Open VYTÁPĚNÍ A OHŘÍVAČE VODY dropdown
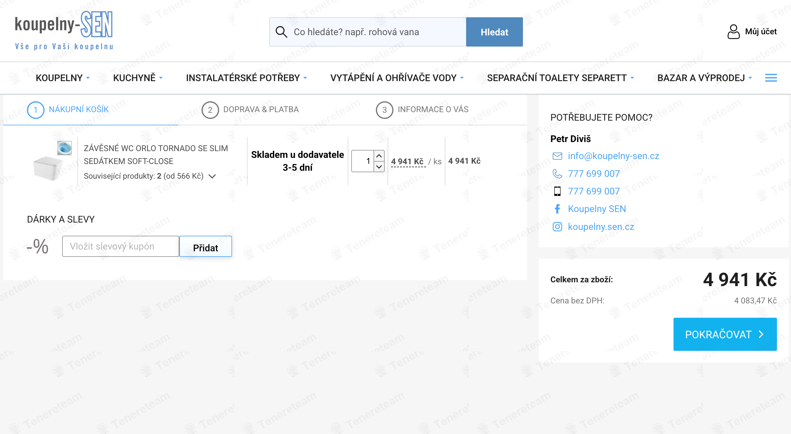791x434 pixels. click(397, 78)
